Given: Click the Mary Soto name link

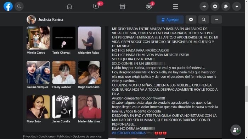Looking at the screenshot, I should point(34,121).
